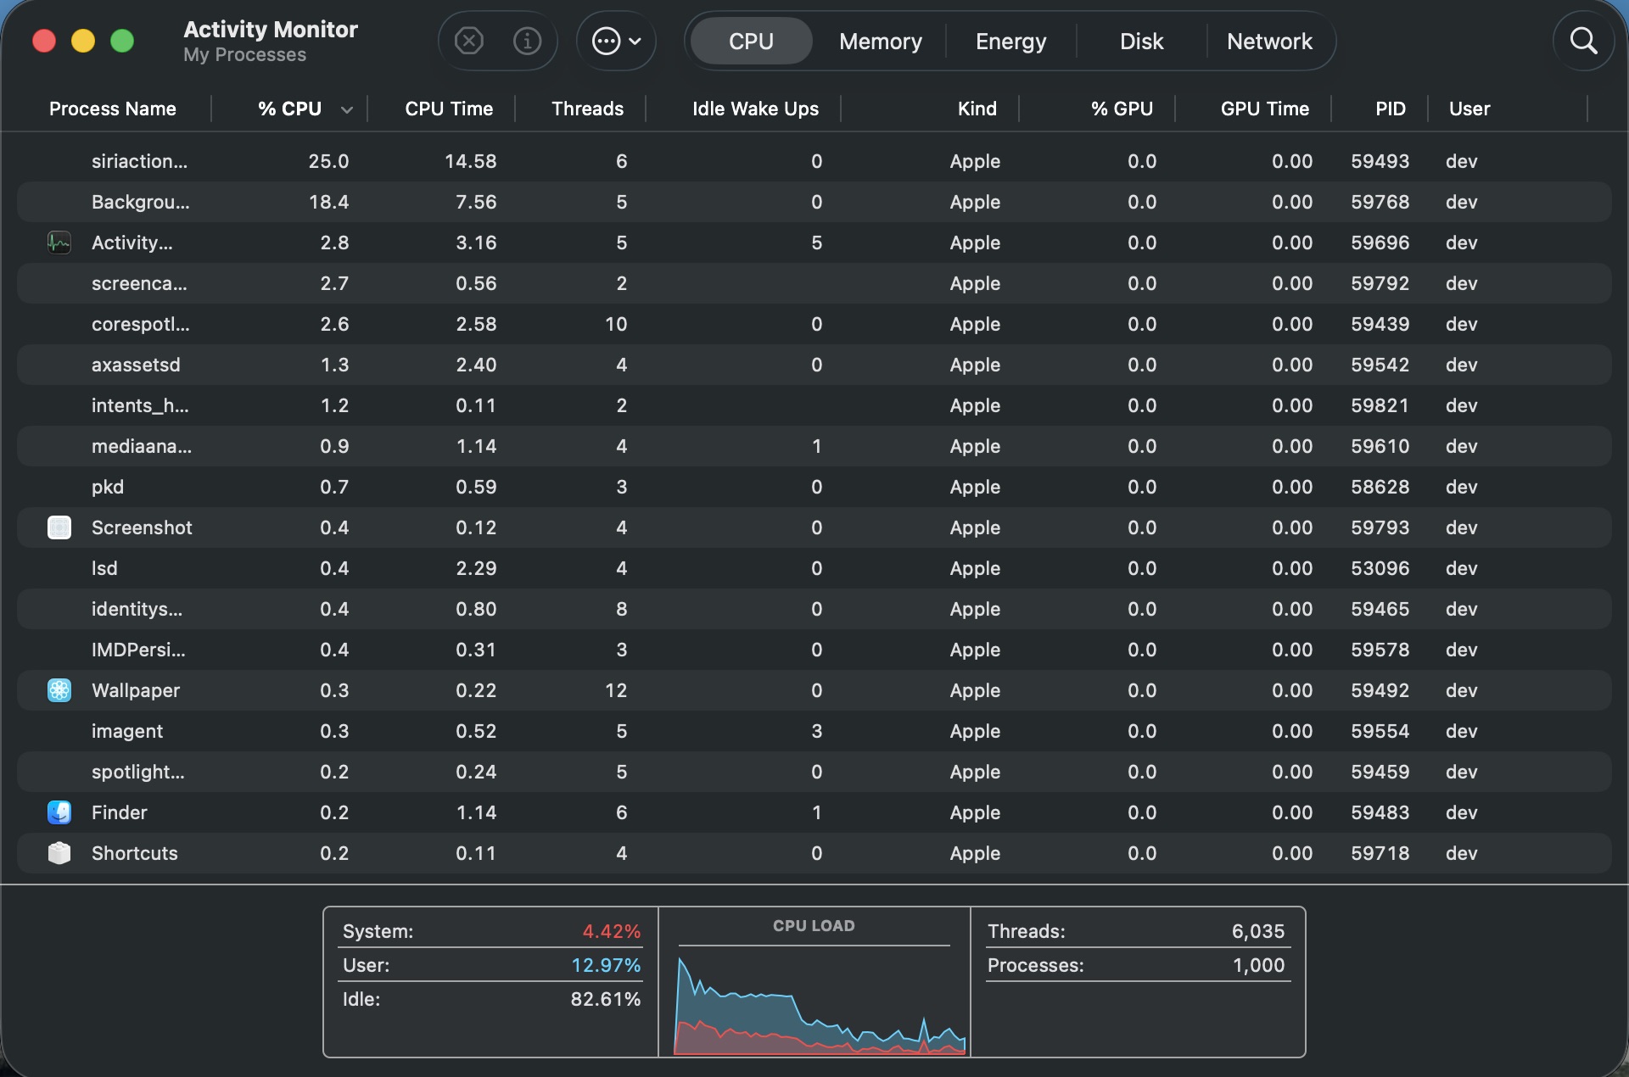Click the search magnifier icon
Screen dimensions: 1629x1077
click(1583, 41)
